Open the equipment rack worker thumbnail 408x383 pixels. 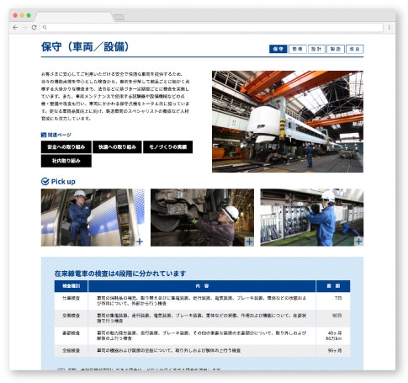pyautogui.click(x=312, y=217)
